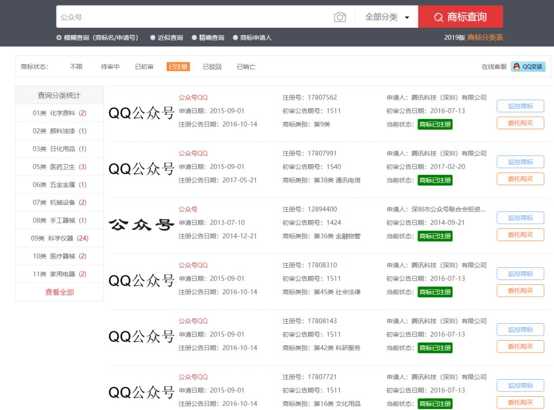Filter trademark status by 已驳回

tap(212, 67)
